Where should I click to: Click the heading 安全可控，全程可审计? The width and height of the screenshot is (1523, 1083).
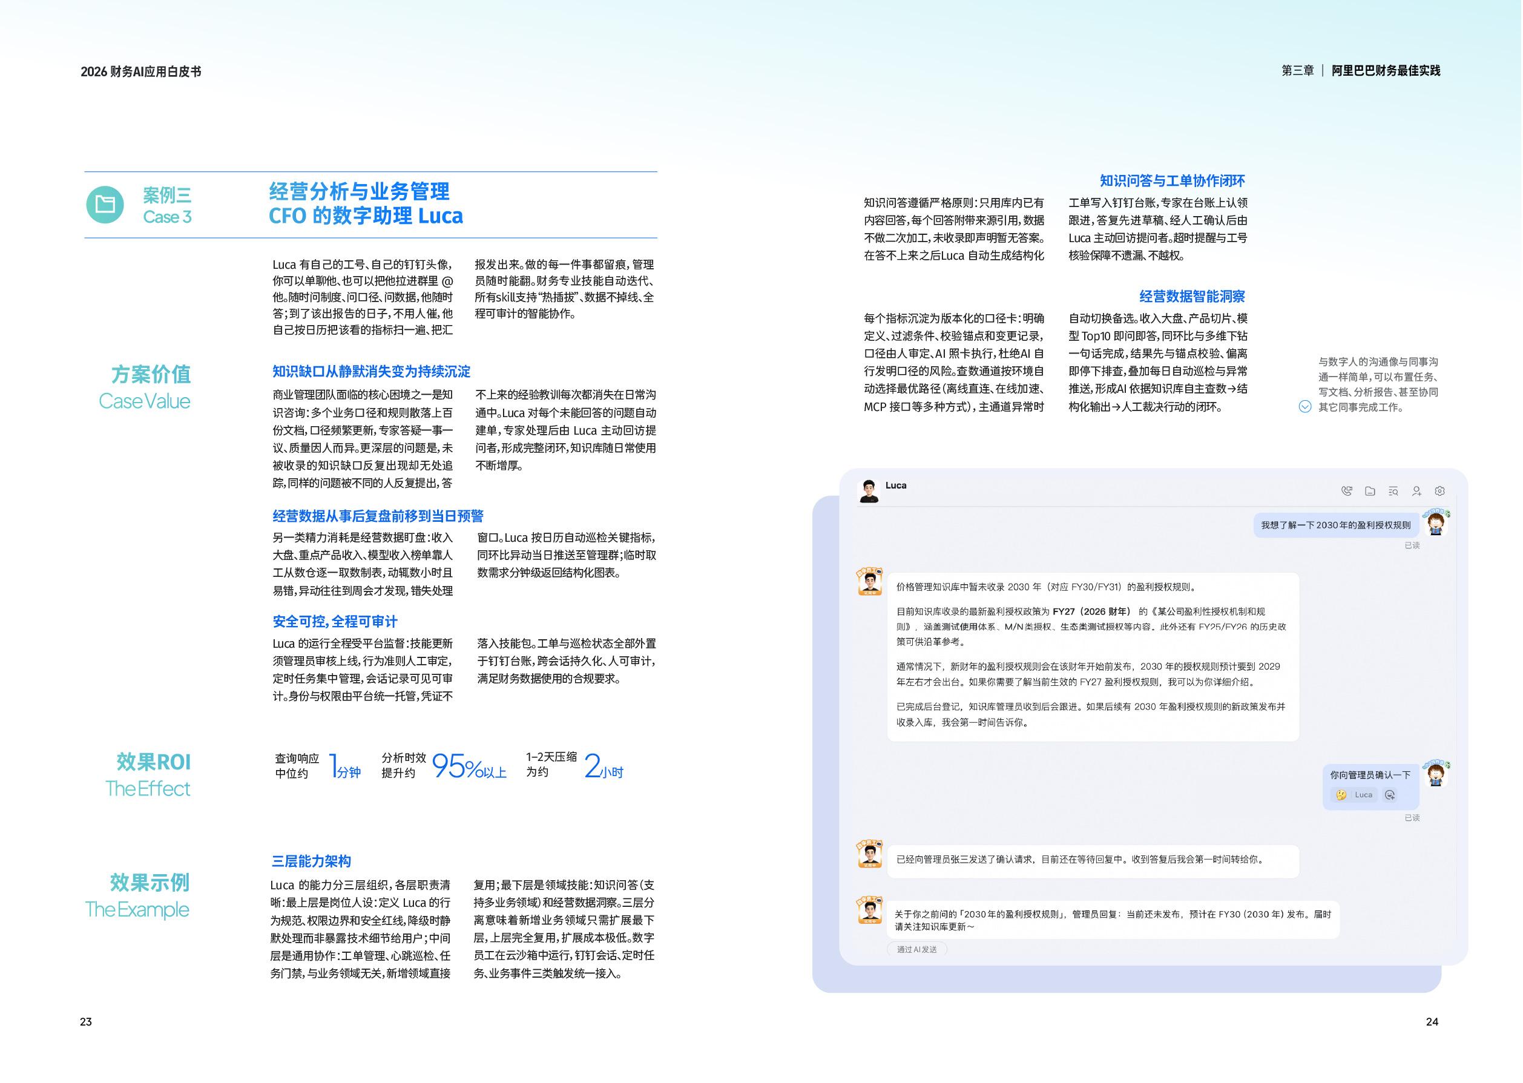(x=335, y=622)
